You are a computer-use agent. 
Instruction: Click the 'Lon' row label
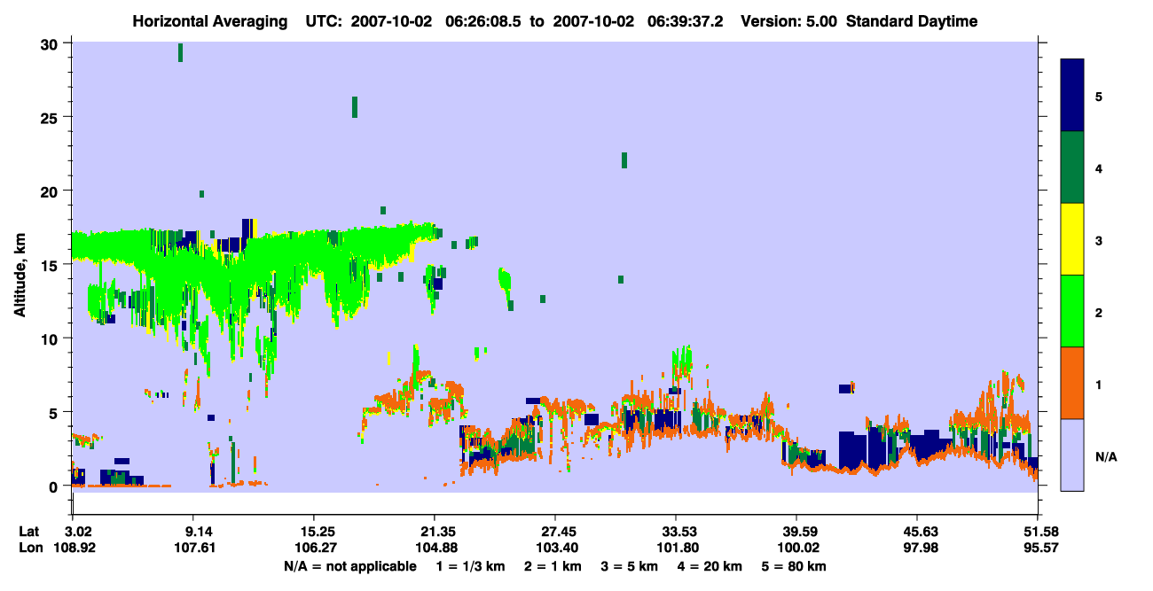[x=29, y=548]
